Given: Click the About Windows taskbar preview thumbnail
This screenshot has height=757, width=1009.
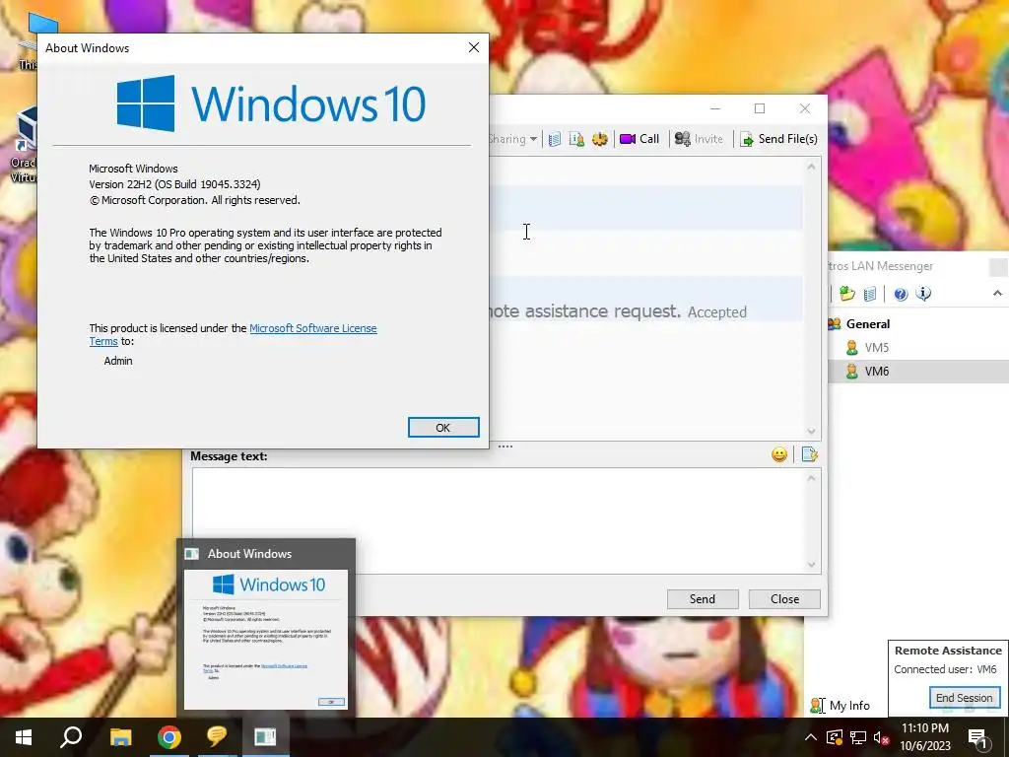Looking at the screenshot, I should tap(266, 639).
